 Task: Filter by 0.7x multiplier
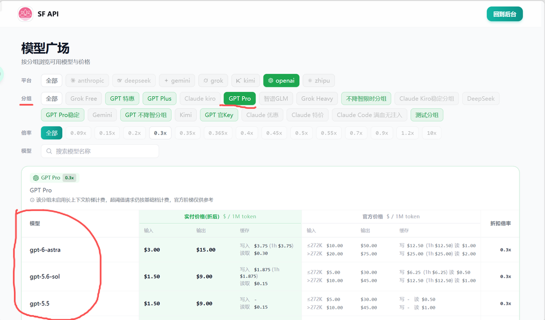click(356, 133)
